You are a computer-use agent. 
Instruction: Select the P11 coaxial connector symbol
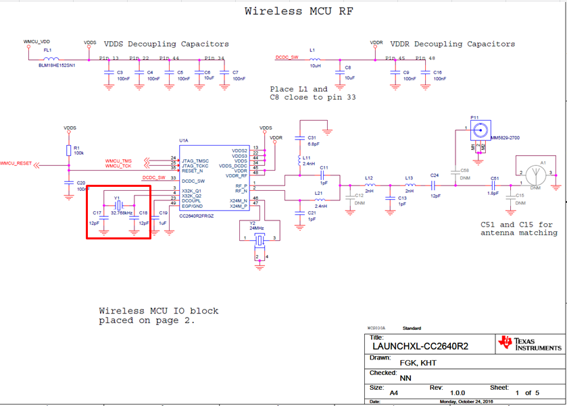coord(480,130)
